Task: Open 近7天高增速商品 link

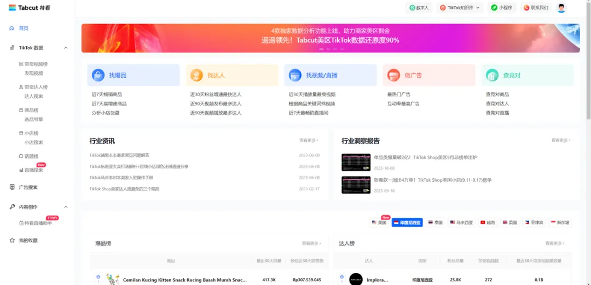Action: tap(109, 104)
